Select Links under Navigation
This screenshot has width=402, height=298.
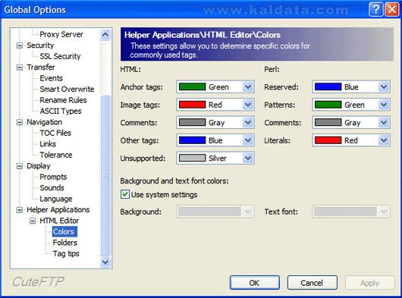48,144
